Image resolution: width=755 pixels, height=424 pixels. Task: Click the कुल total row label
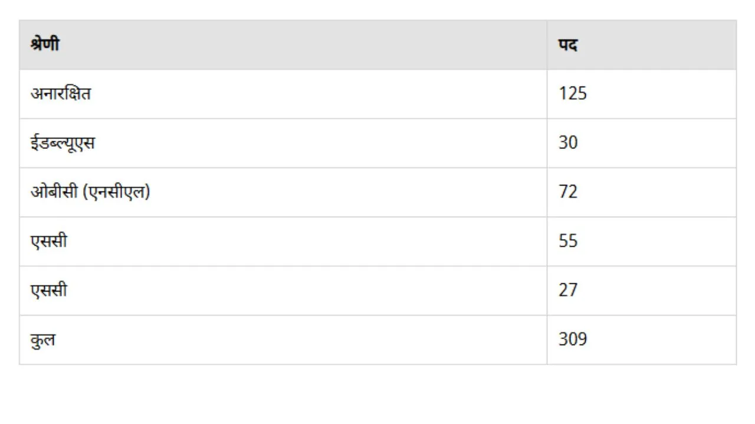click(x=43, y=340)
